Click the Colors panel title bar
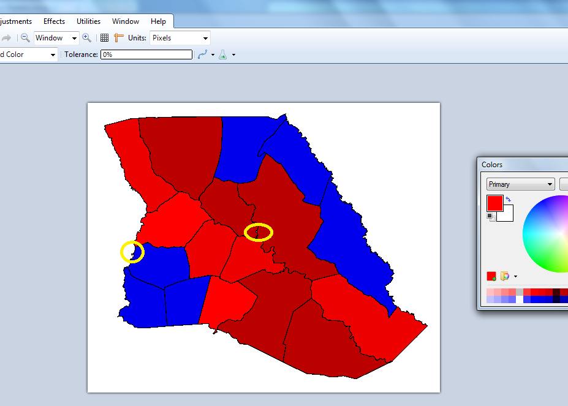The width and height of the screenshot is (568, 406). (x=524, y=165)
